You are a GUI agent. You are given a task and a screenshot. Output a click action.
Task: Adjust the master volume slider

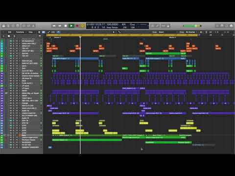192,26
